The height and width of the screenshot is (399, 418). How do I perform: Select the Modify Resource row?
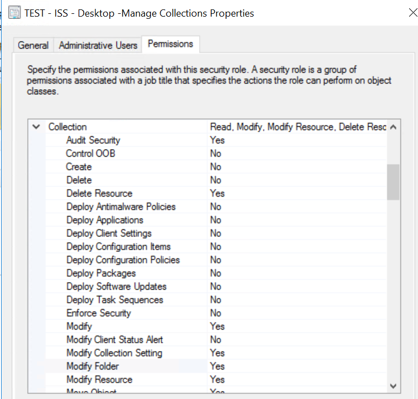pos(216,380)
